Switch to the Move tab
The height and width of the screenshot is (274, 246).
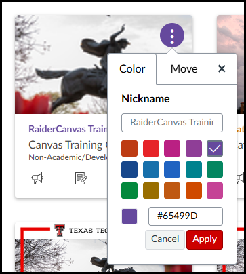[x=184, y=69]
